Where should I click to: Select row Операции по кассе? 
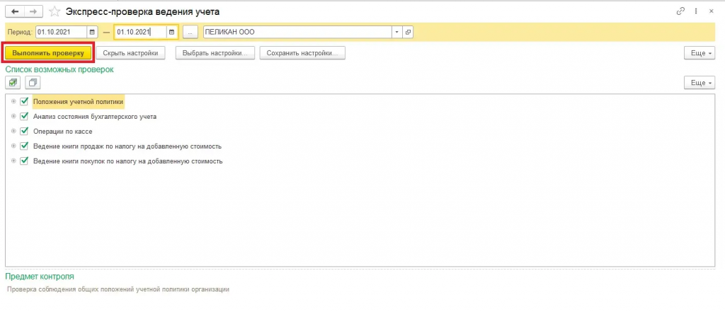click(63, 132)
